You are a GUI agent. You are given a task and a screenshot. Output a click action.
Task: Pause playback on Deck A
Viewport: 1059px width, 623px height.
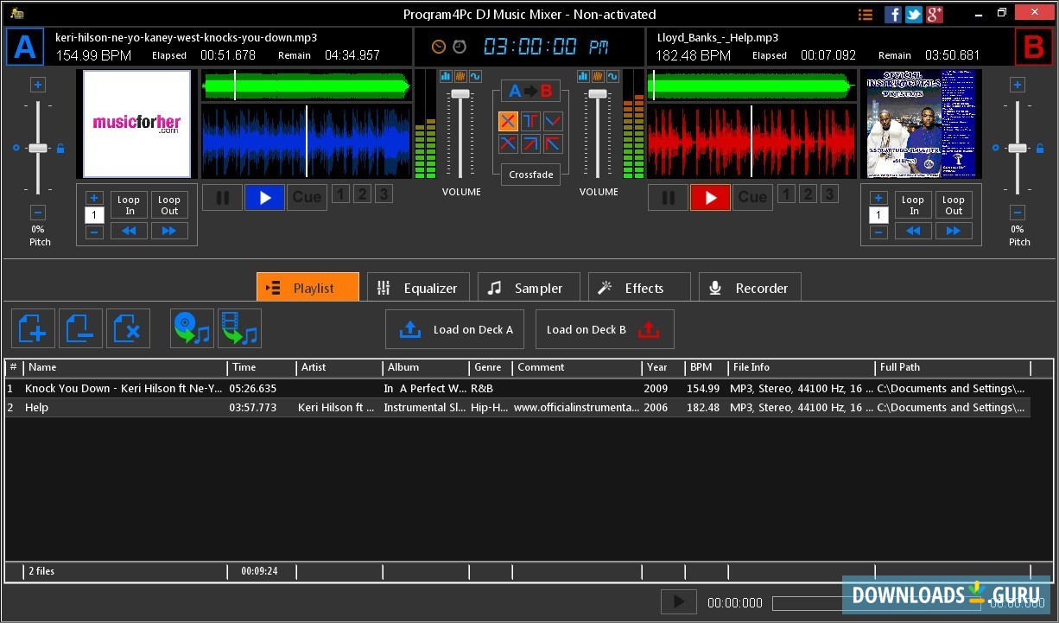(222, 197)
